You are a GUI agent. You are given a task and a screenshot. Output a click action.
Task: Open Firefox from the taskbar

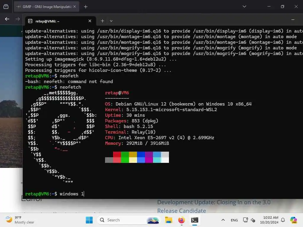(x=181, y=220)
